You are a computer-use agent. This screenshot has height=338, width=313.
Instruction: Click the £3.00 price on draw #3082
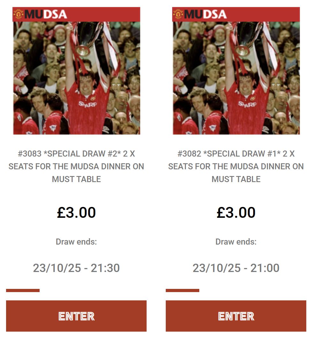click(x=236, y=212)
